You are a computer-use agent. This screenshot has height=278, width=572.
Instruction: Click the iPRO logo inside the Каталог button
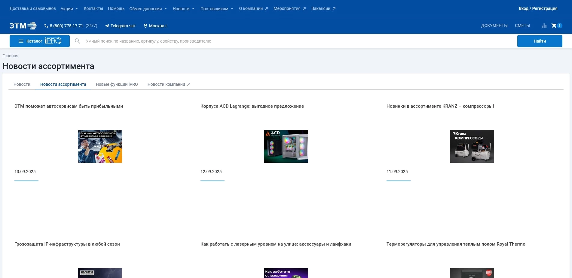click(53, 41)
